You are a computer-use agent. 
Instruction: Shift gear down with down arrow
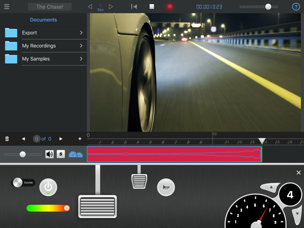click(x=297, y=215)
